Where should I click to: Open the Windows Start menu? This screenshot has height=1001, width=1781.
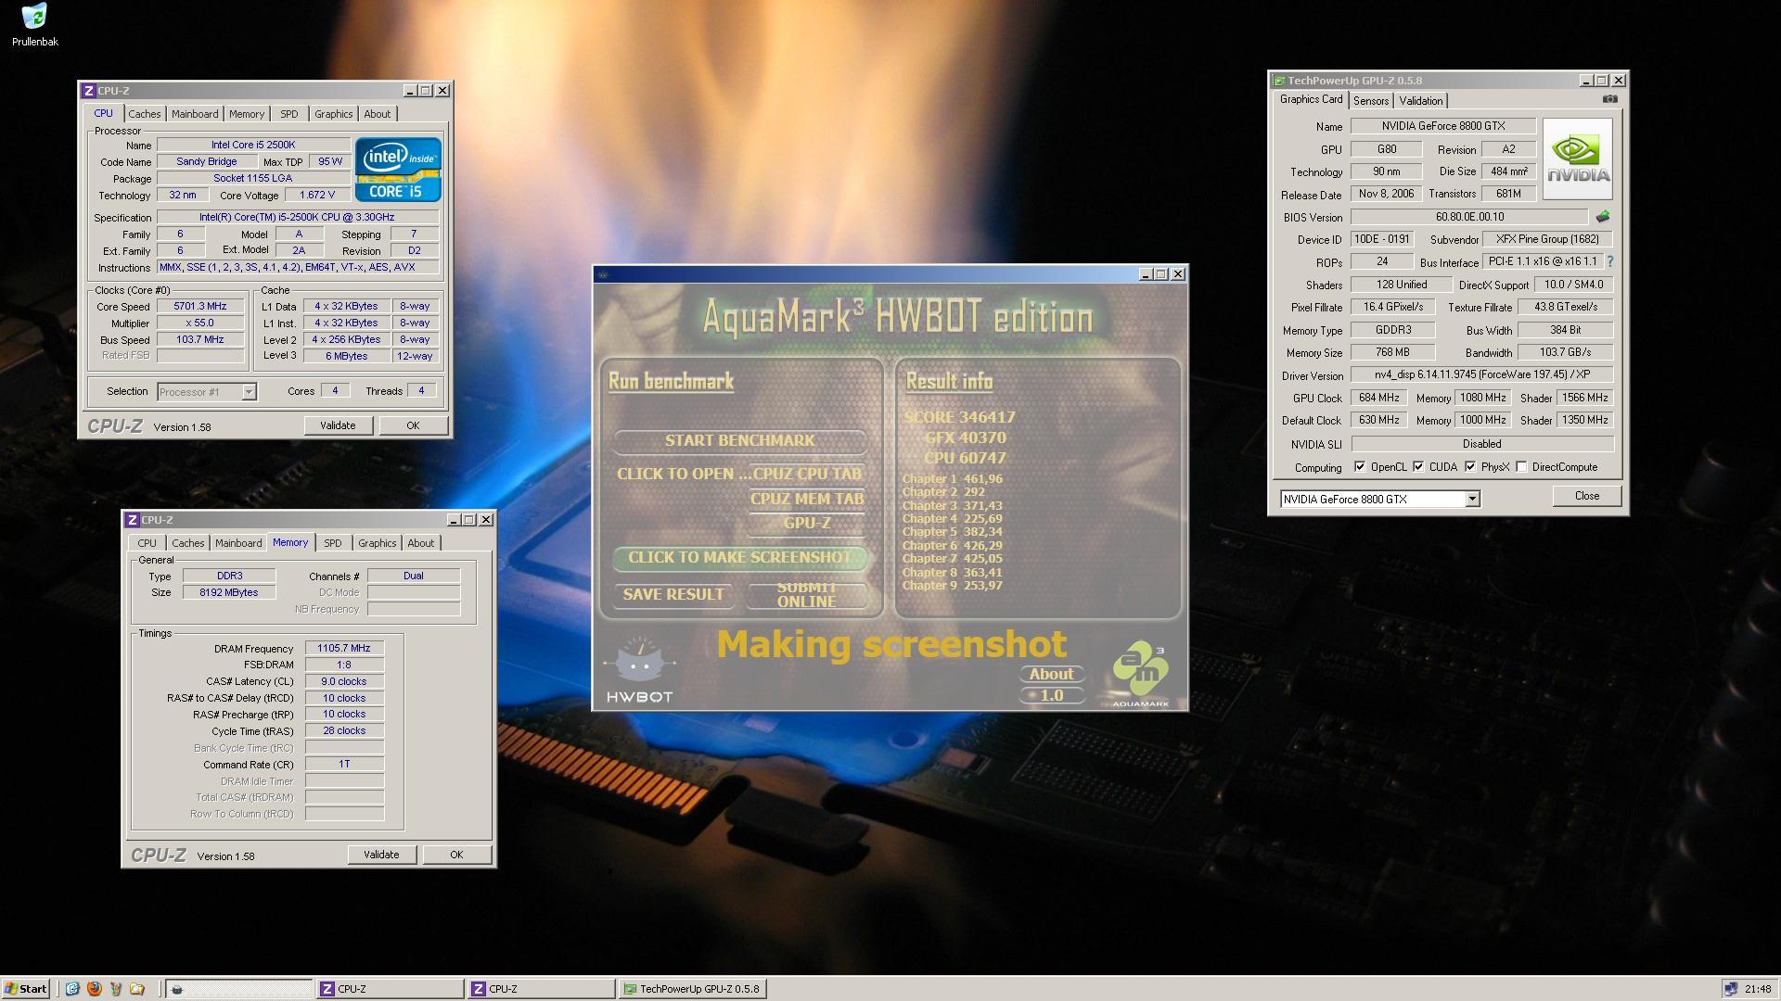26,989
